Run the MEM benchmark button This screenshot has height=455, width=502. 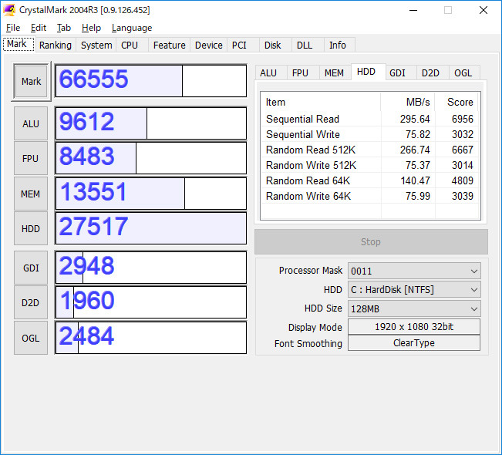31,194
